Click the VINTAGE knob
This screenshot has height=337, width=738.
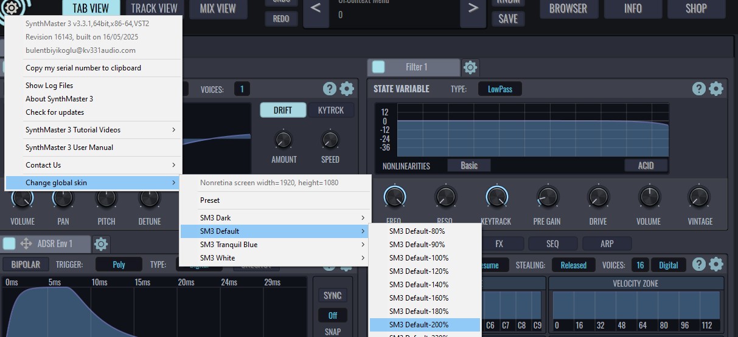click(698, 197)
